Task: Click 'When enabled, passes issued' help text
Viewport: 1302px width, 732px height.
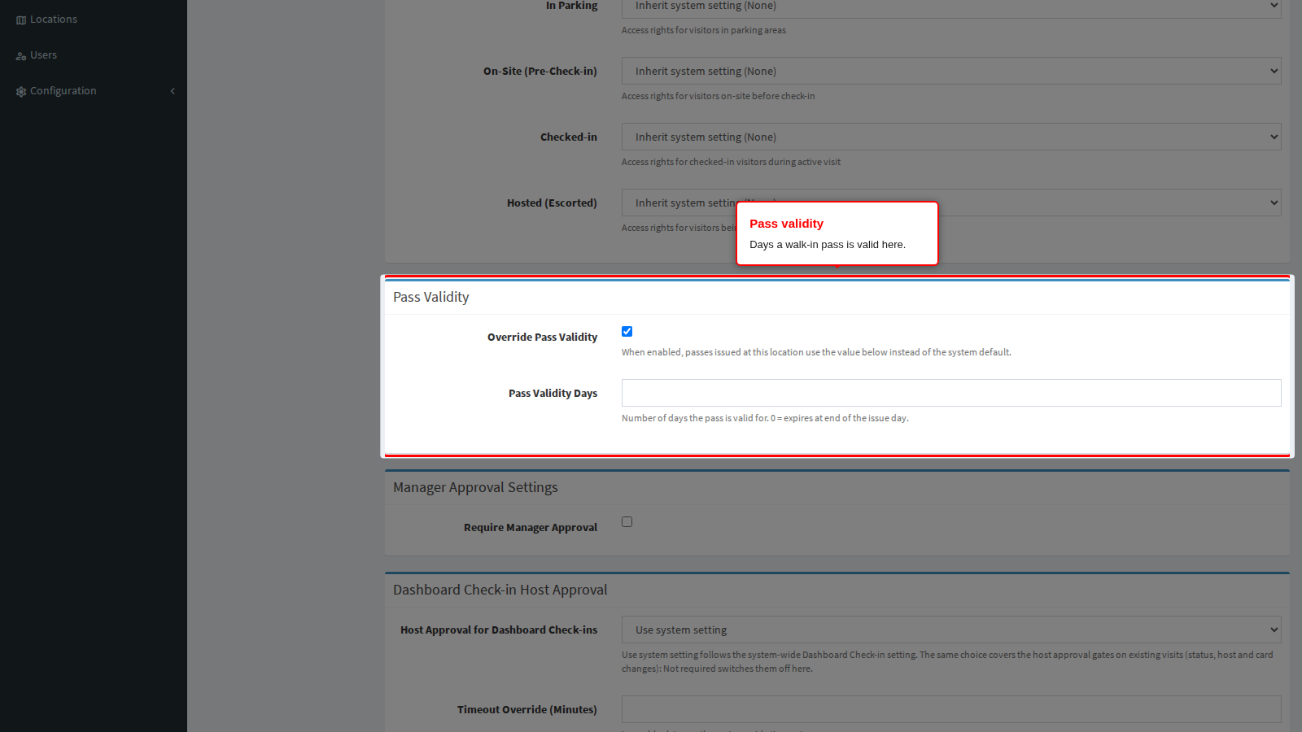Action: coord(816,352)
